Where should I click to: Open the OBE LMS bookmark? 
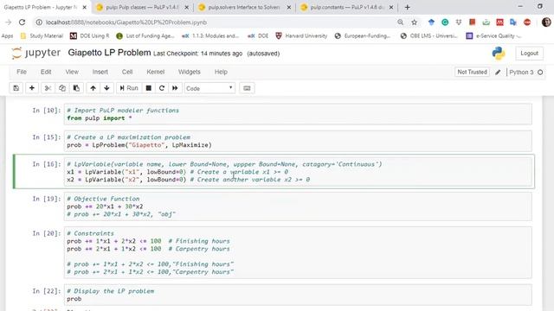429,36
